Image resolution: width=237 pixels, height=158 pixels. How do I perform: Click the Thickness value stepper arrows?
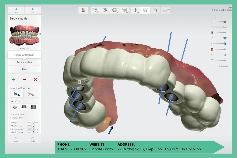33,123
